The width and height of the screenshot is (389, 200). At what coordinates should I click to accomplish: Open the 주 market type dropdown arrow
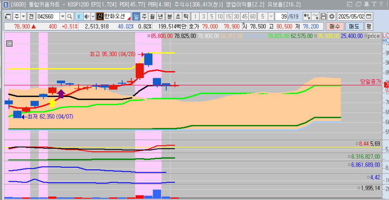23,16
